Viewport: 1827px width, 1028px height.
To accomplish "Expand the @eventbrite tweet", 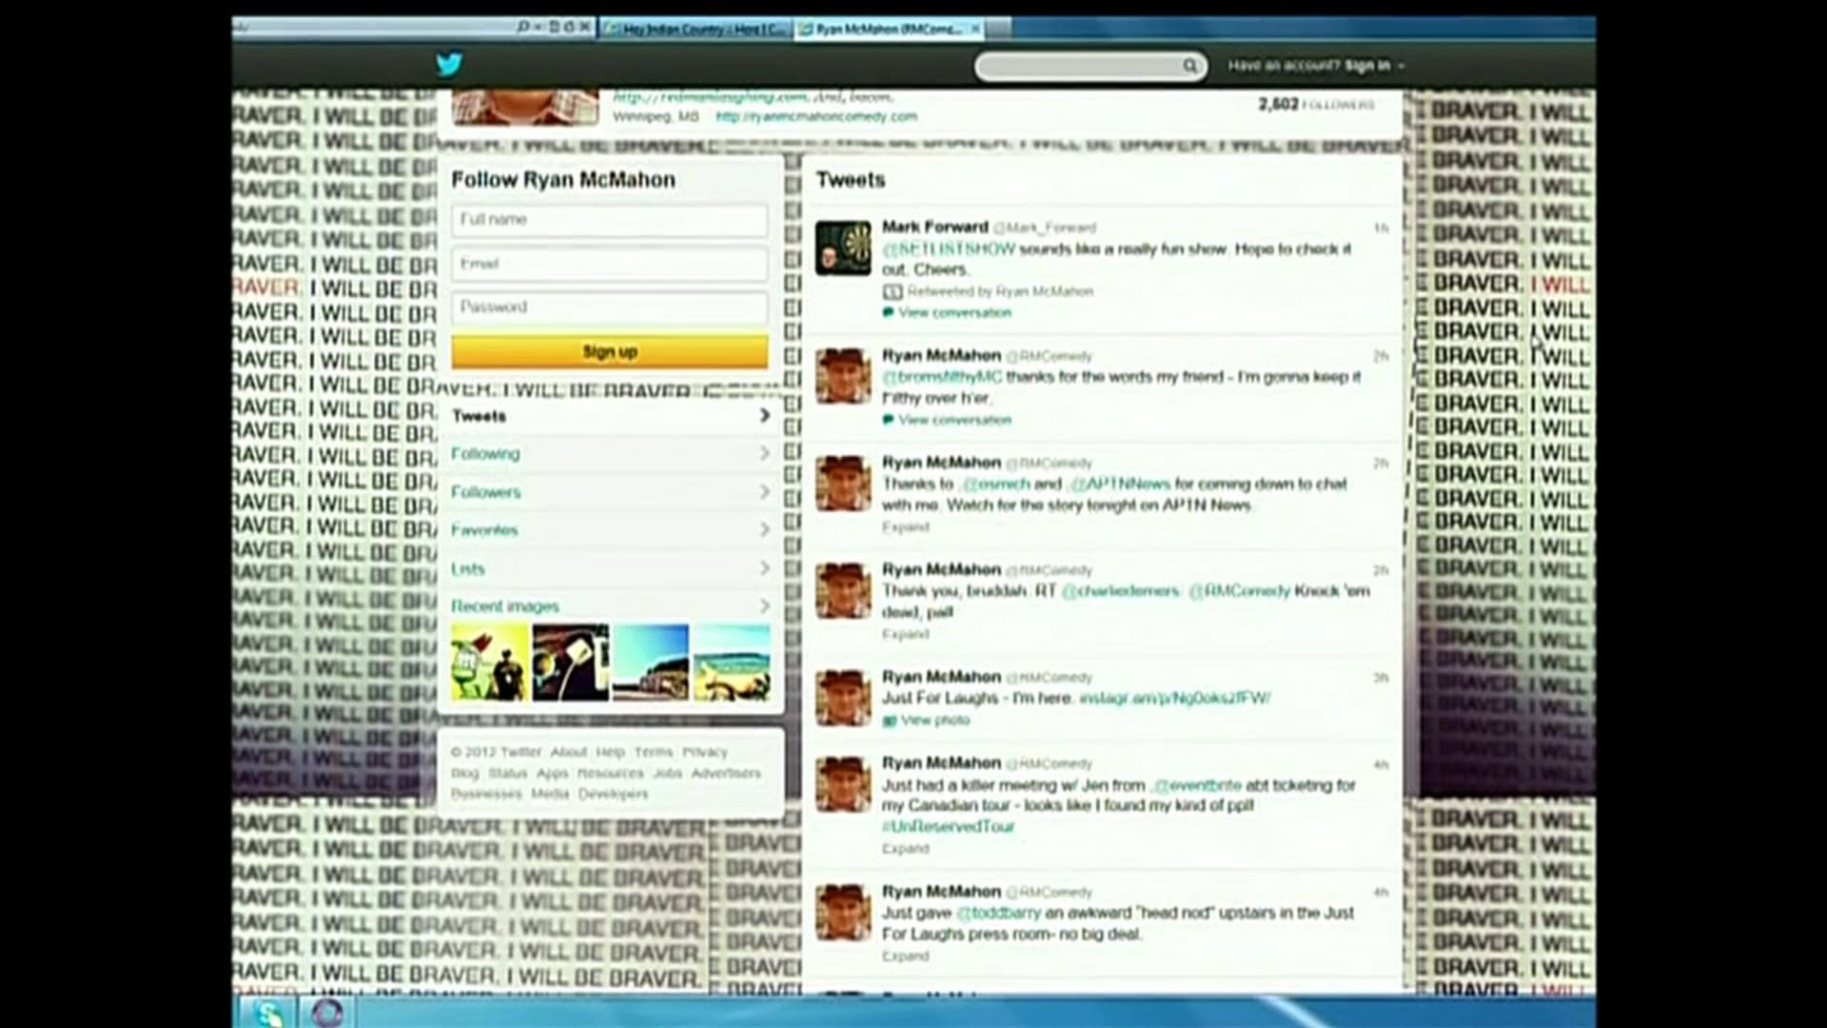I will click(x=905, y=848).
